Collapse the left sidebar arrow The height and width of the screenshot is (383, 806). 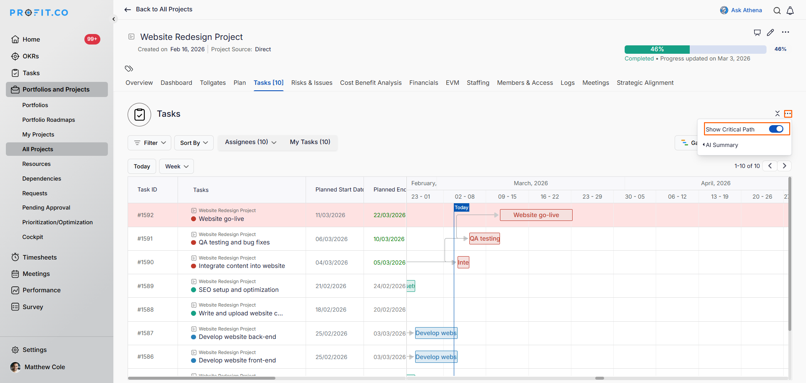click(114, 19)
